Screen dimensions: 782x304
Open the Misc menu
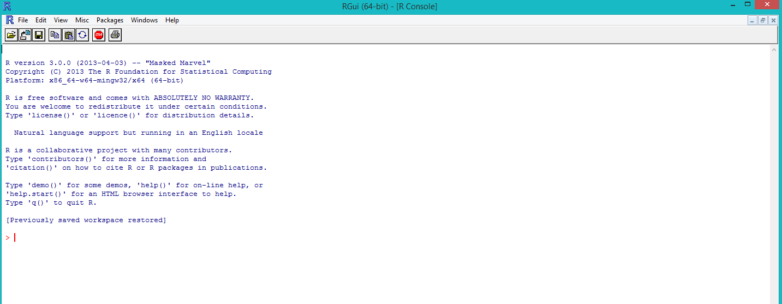[x=82, y=20]
